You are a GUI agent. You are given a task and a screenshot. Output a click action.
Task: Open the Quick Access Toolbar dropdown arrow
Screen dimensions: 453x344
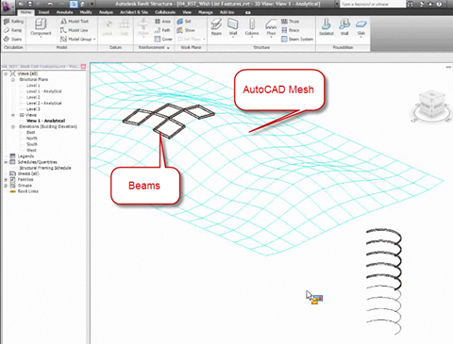(x=92, y=4)
